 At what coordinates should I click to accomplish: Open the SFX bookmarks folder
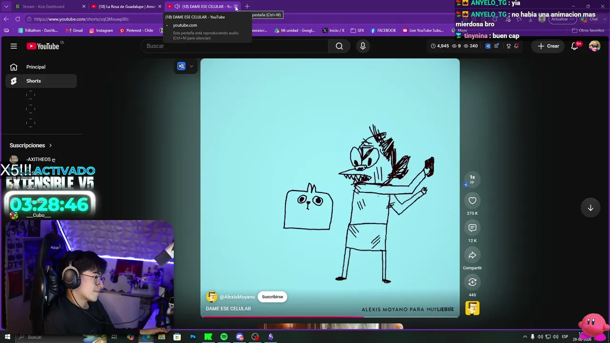[x=357, y=30]
